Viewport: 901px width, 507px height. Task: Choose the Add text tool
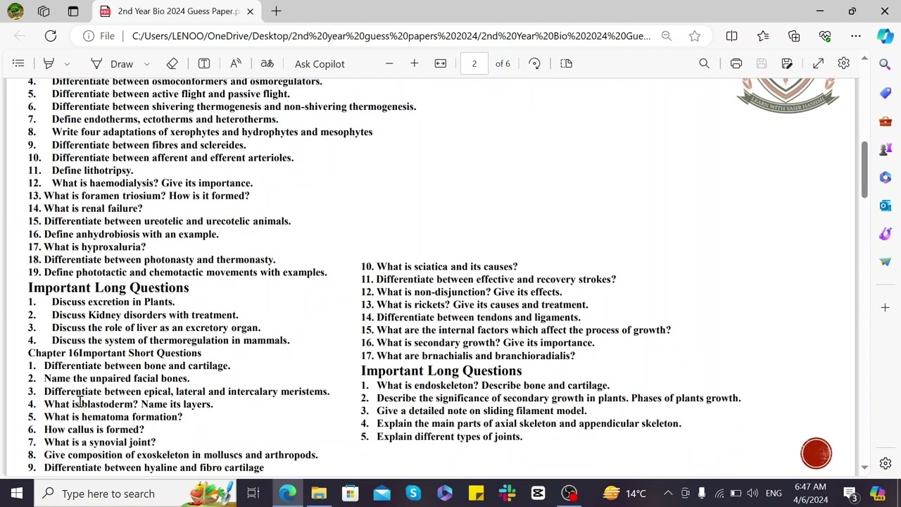pos(203,63)
